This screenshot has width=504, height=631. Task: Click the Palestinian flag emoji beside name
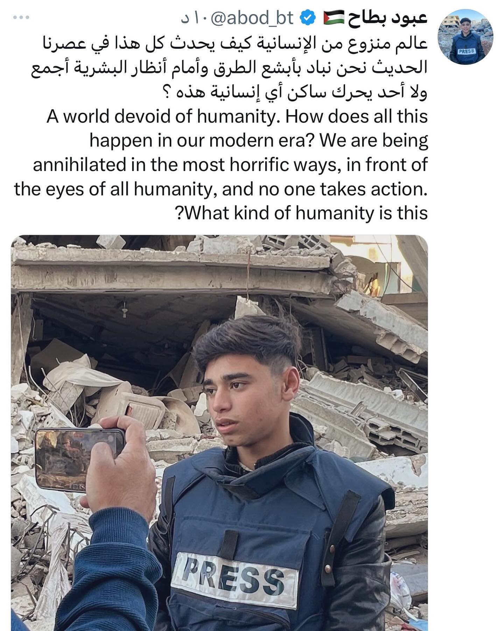333,18
